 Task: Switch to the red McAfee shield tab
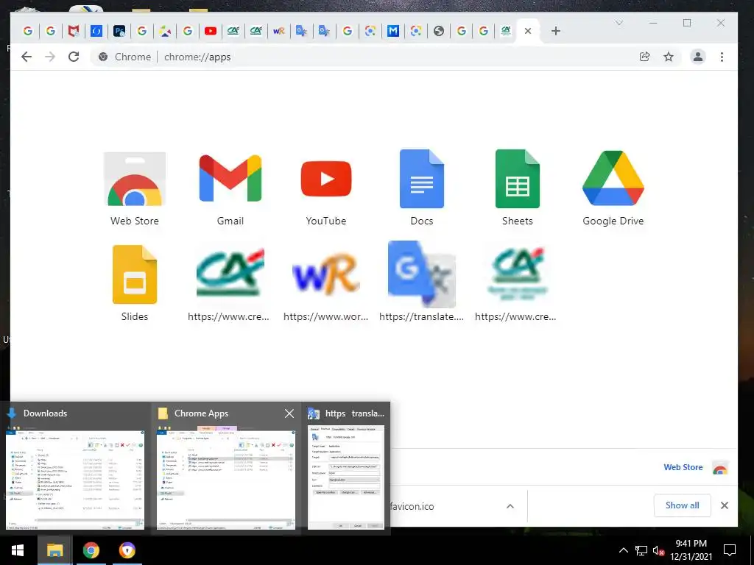pyautogui.click(x=73, y=31)
